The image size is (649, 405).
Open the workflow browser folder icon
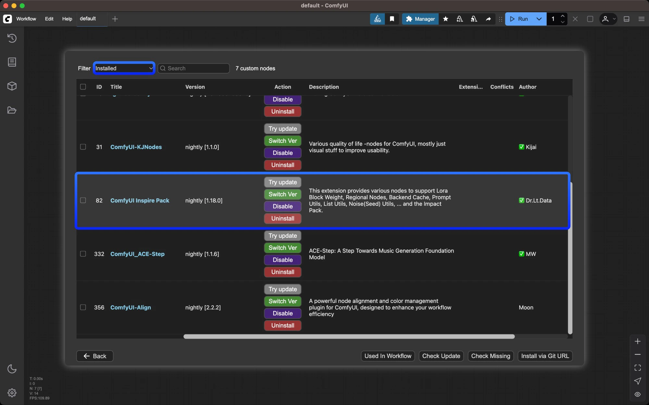click(x=12, y=110)
